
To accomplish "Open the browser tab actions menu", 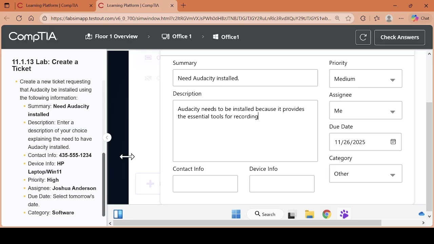I will click(7, 5).
